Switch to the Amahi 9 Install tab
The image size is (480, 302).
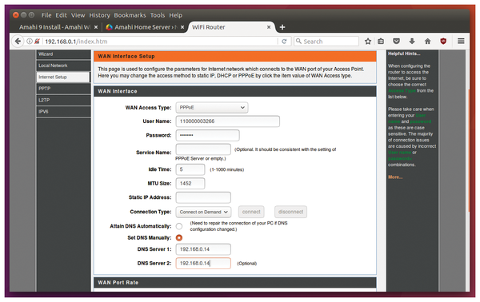click(x=55, y=27)
